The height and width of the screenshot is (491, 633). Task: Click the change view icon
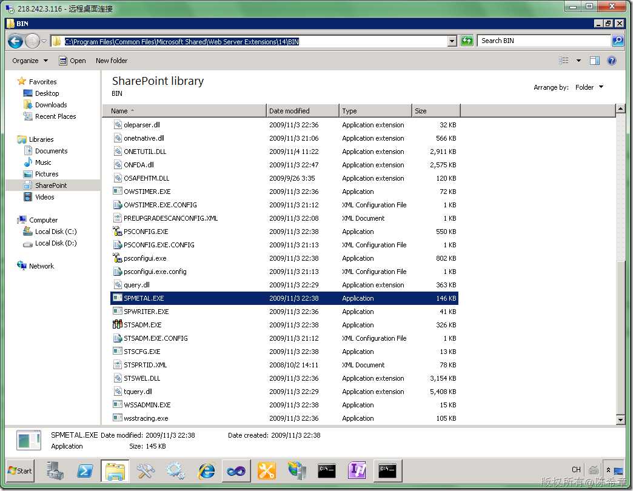tap(564, 61)
